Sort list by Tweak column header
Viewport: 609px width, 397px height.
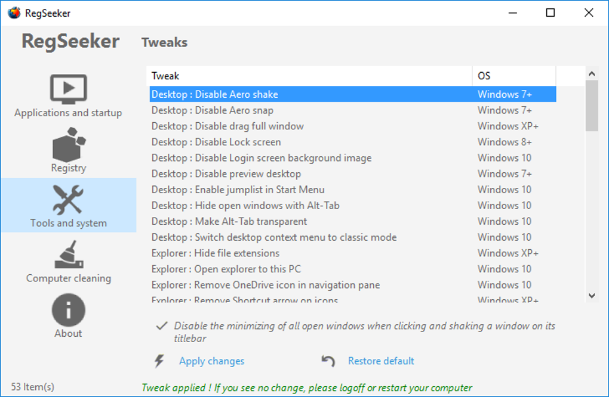[x=309, y=76]
